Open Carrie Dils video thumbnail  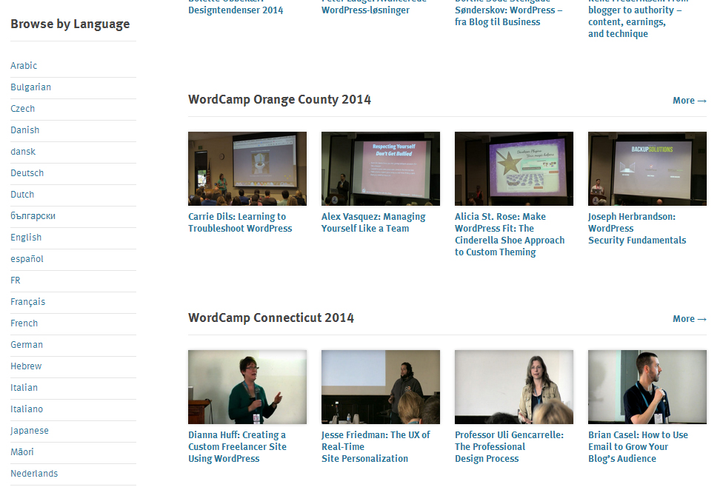click(247, 169)
